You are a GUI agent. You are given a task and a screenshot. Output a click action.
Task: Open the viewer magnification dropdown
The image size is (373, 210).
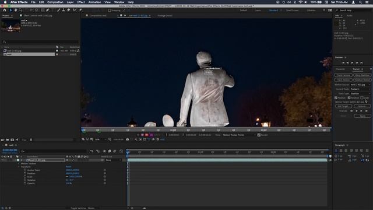[x=100, y=139]
